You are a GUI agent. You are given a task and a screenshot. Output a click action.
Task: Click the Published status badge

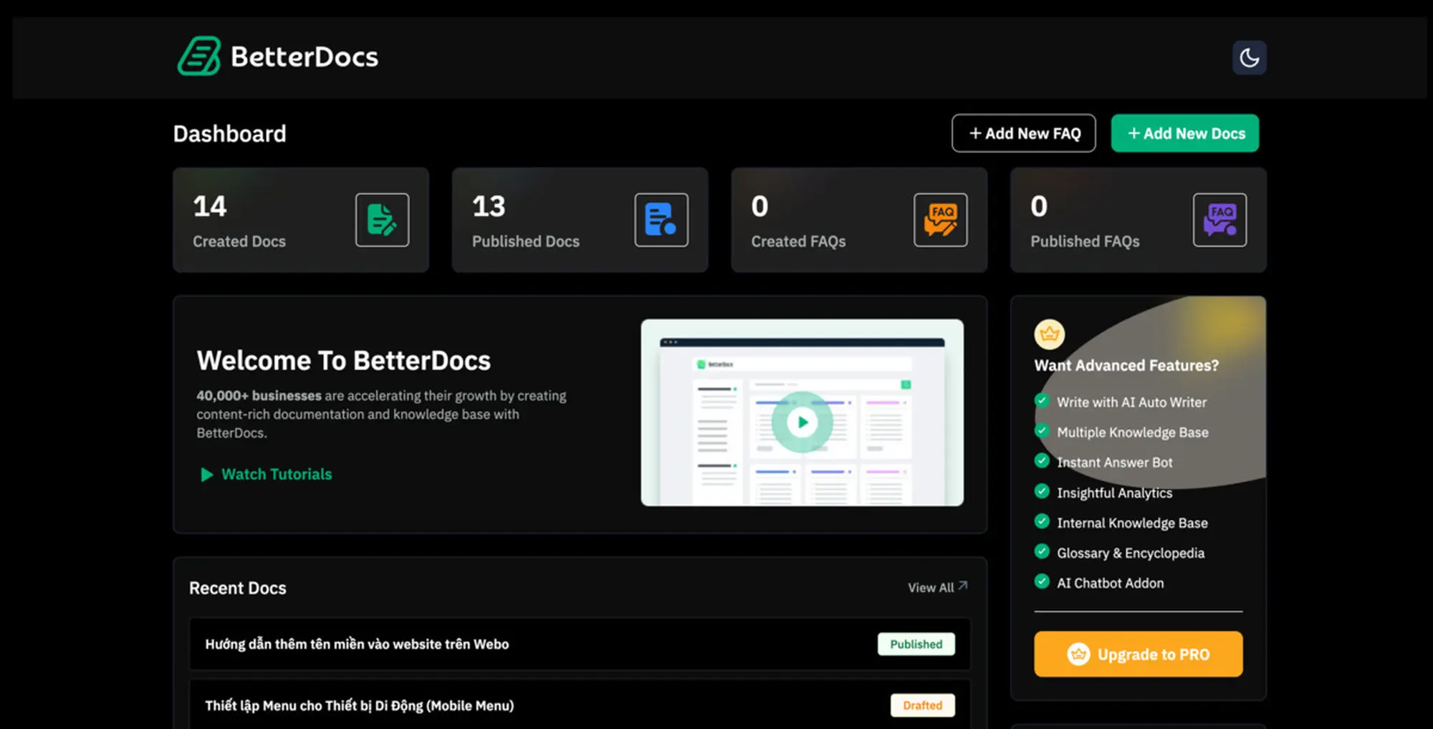point(916,644)
